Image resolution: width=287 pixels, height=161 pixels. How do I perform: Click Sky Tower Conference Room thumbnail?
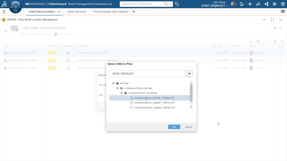(14, 28)
